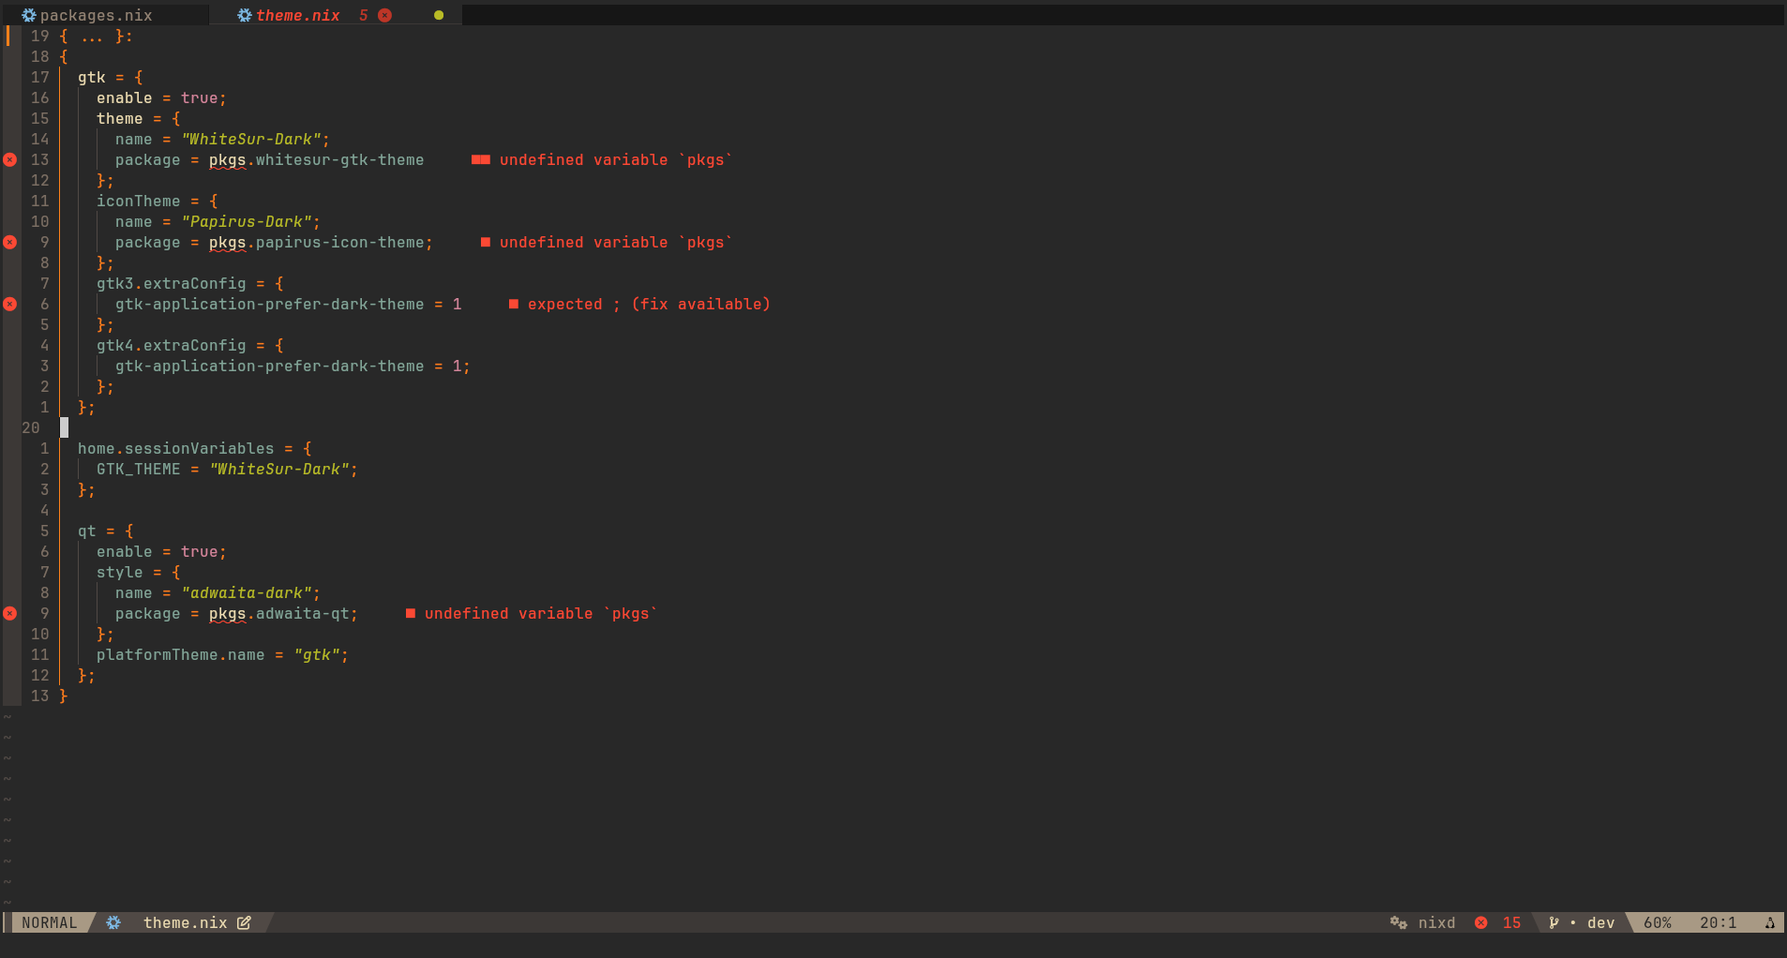Click the error sign beside whitesur-gtk-theme line

[10, 159]
